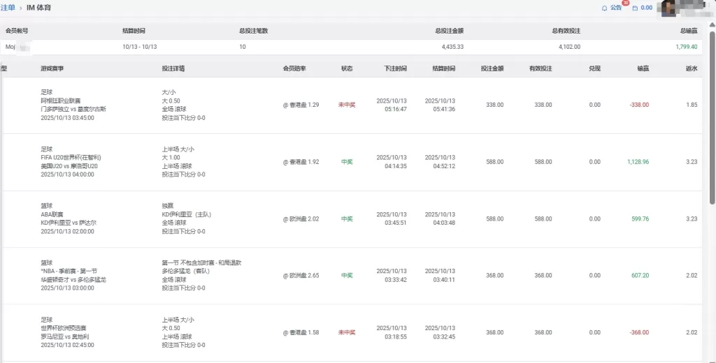Go back to 注单 via breadcrumb

tap(8, 8)
